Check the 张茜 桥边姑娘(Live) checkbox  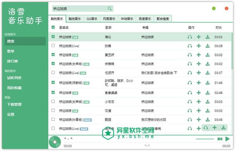coord(53,46)
